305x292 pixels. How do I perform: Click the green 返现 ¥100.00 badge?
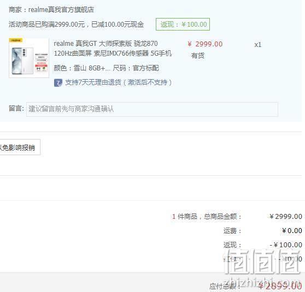coord(183,24)
